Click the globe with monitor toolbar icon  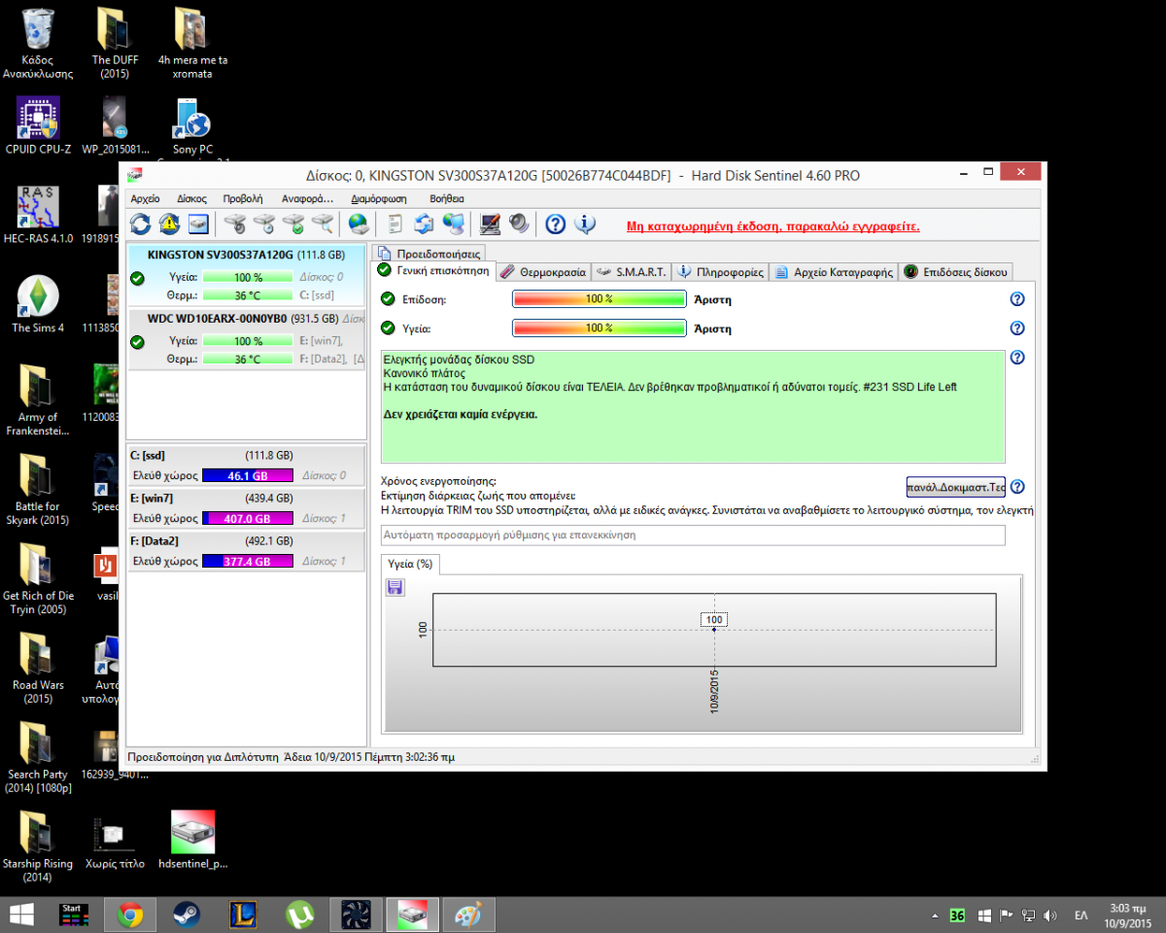(x=454, y=225)
